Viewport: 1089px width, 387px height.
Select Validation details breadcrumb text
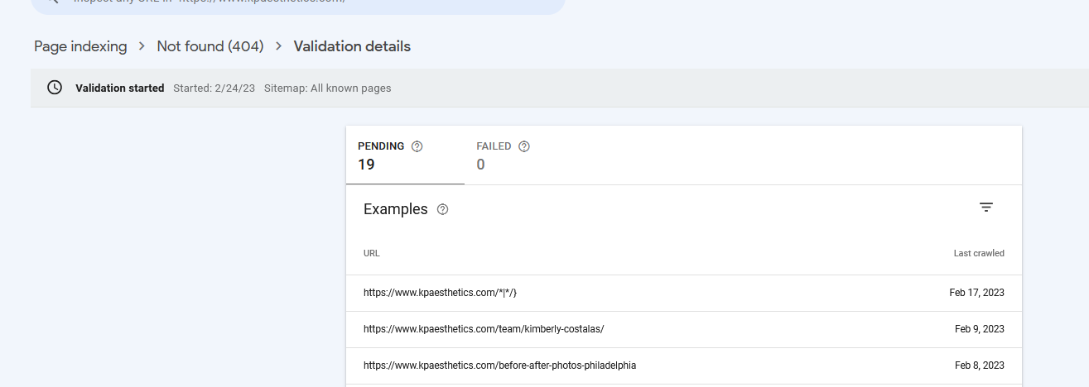(352, 46)
